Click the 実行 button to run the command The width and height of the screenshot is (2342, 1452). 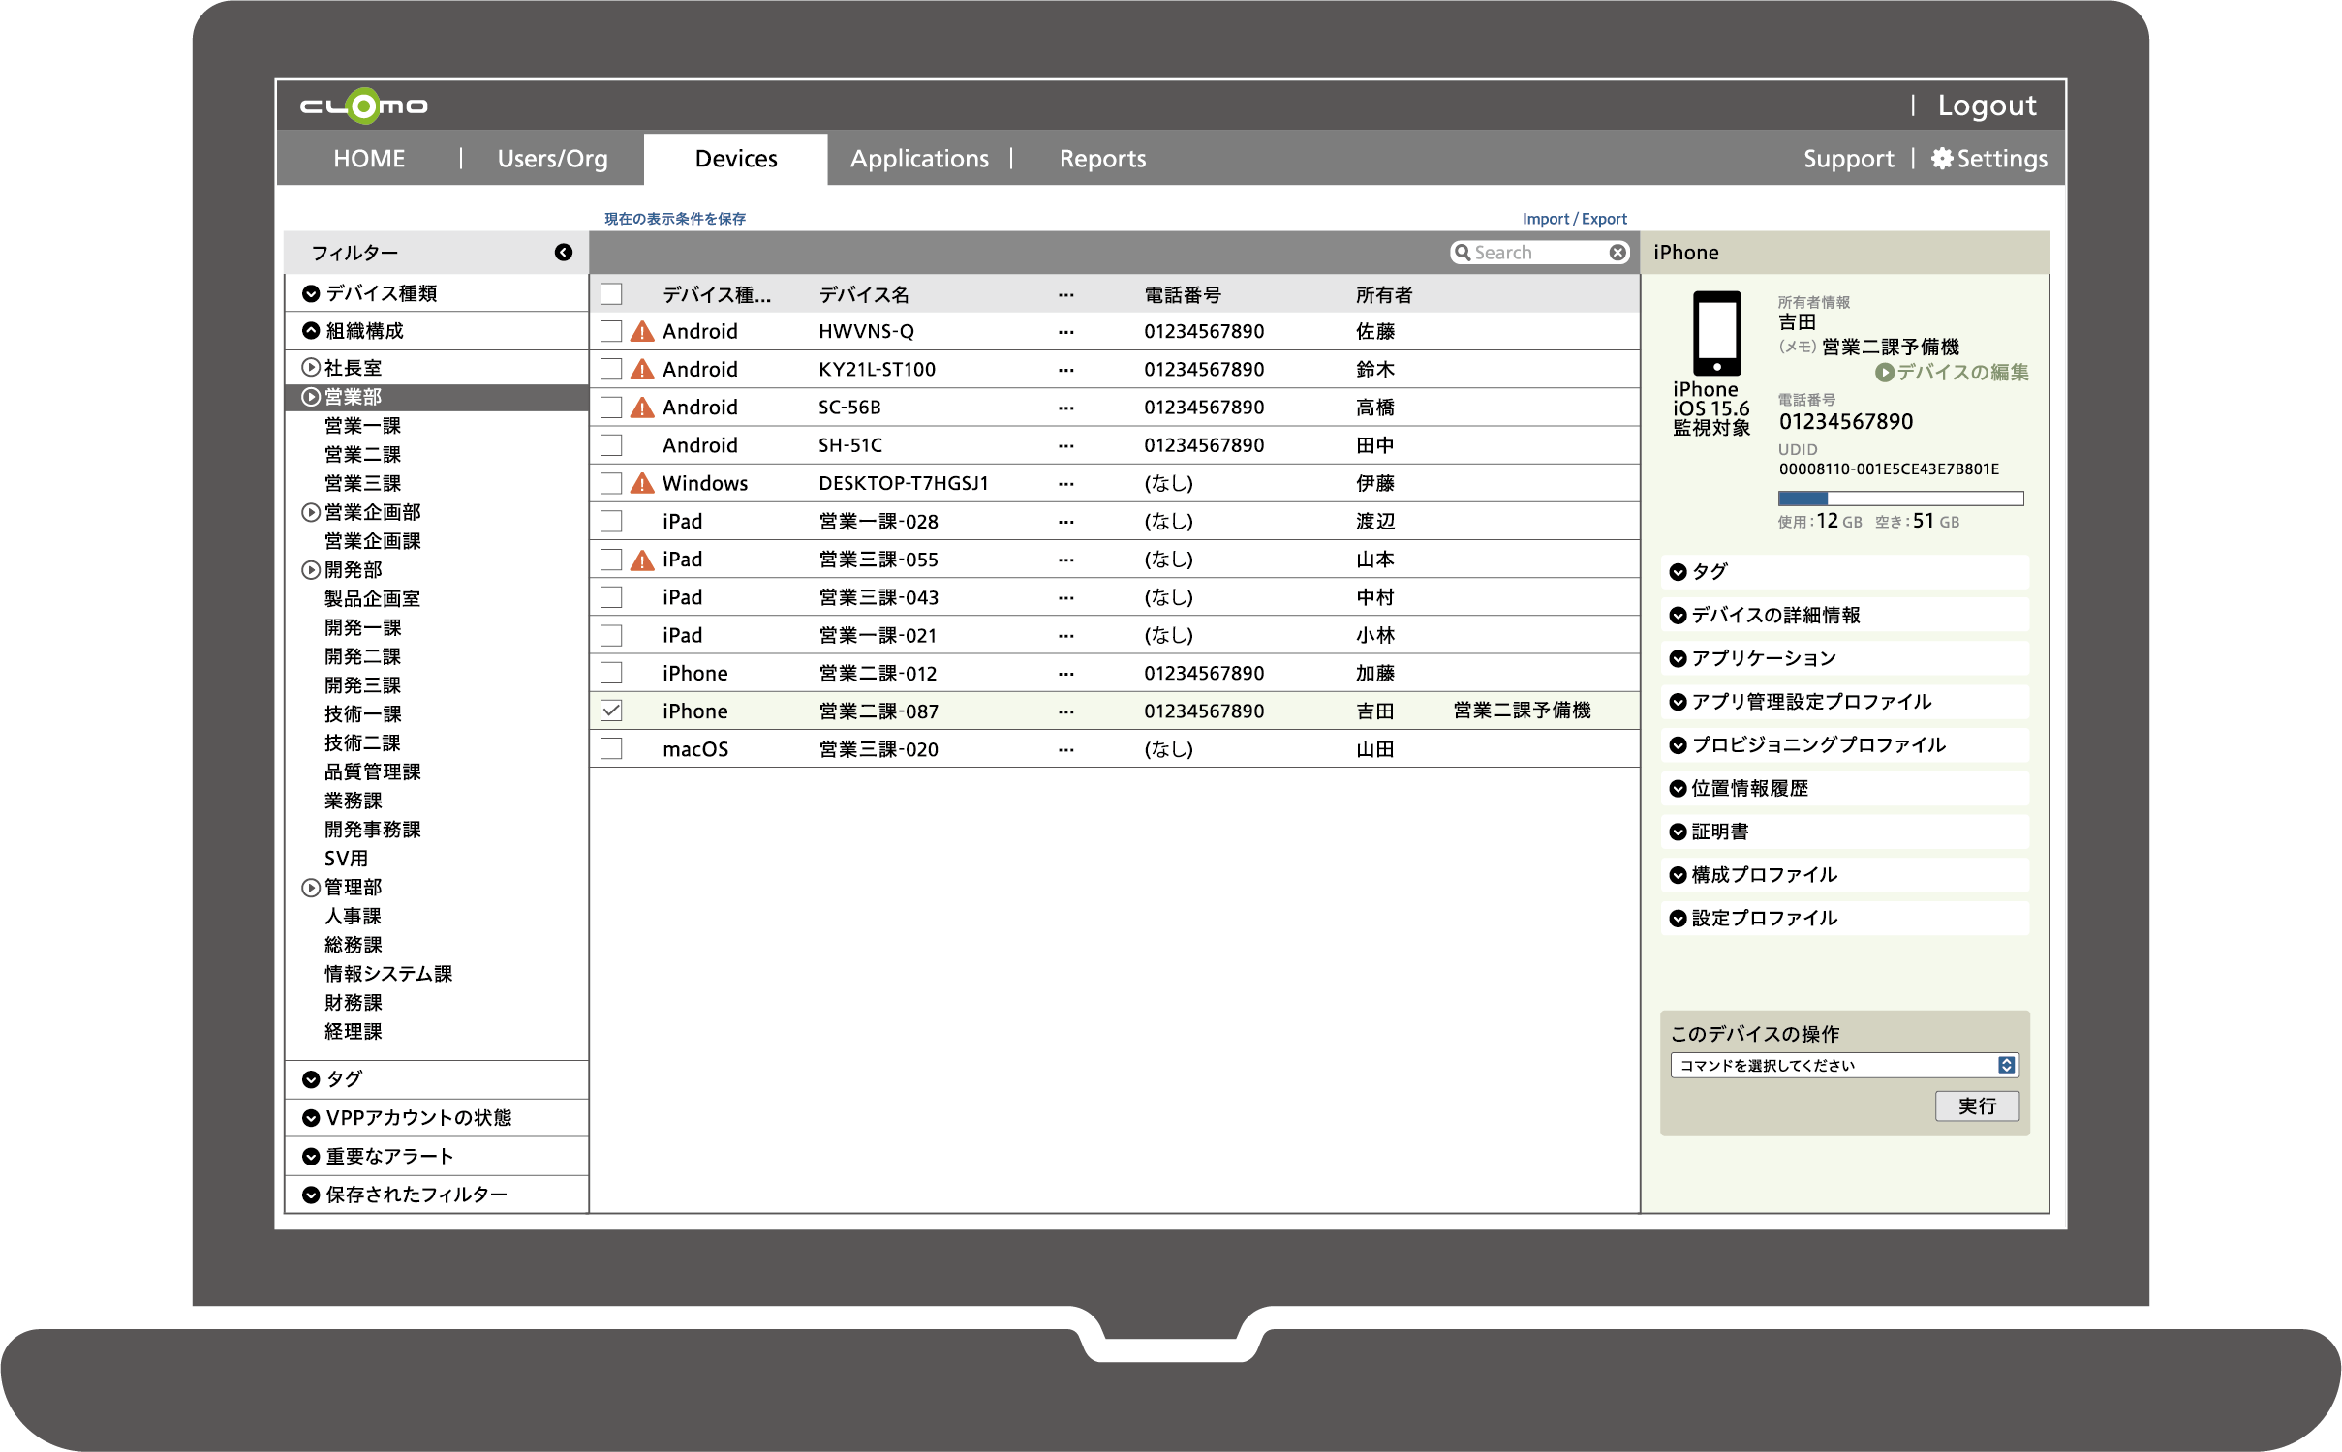tap(1977, 1106)
